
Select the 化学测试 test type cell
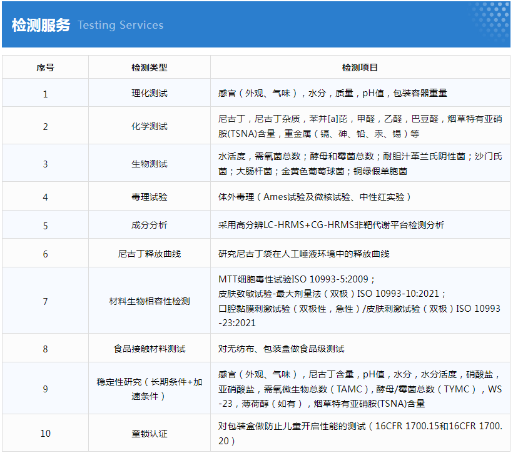pos(149,126)
